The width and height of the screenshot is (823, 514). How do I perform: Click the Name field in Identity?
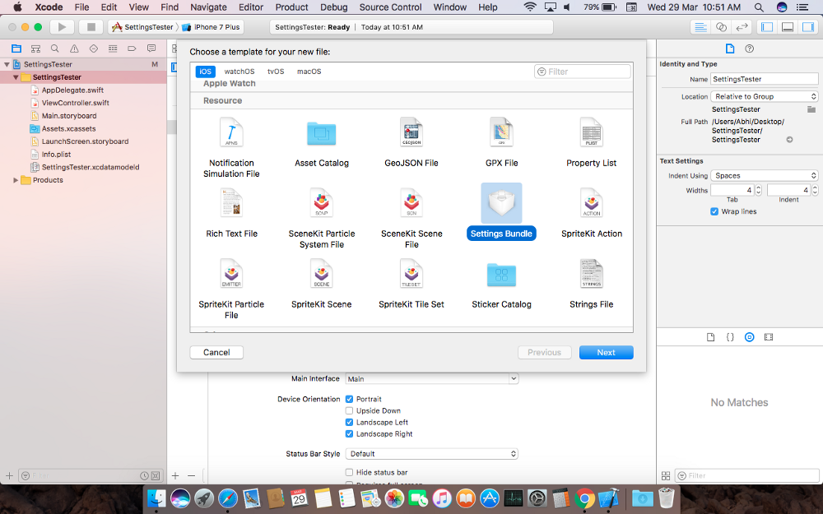pyautogui.click(x=765, y=79)
